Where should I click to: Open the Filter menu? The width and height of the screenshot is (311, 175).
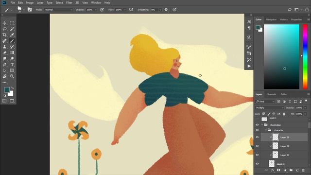tap(69, 3)
